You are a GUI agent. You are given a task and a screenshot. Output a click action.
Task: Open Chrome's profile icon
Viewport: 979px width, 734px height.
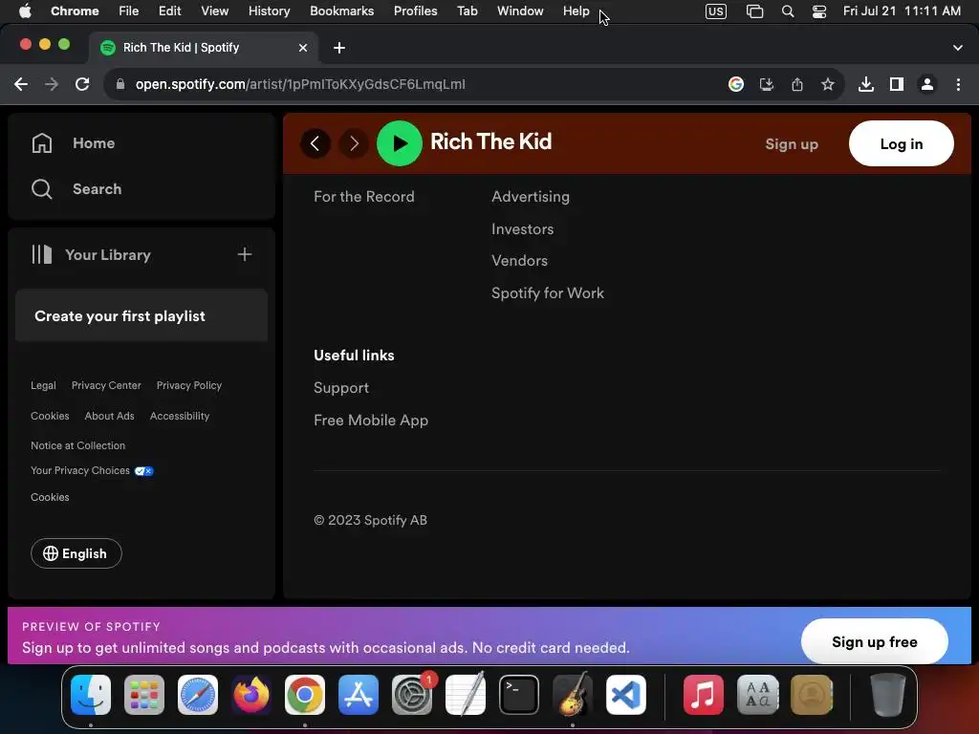[x=927, y=84]
